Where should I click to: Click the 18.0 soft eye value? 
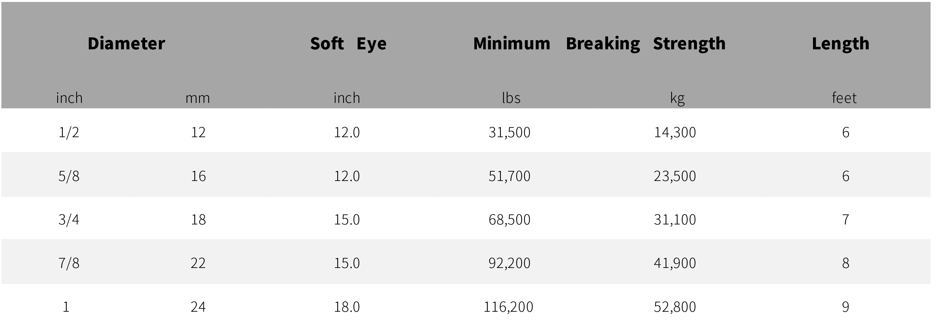[x=347, y=307]
